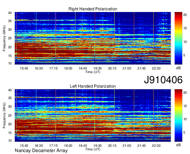Click the 25 MHz tick label on the bottom plot
The image size is (190, 154).
pos(10,116)
